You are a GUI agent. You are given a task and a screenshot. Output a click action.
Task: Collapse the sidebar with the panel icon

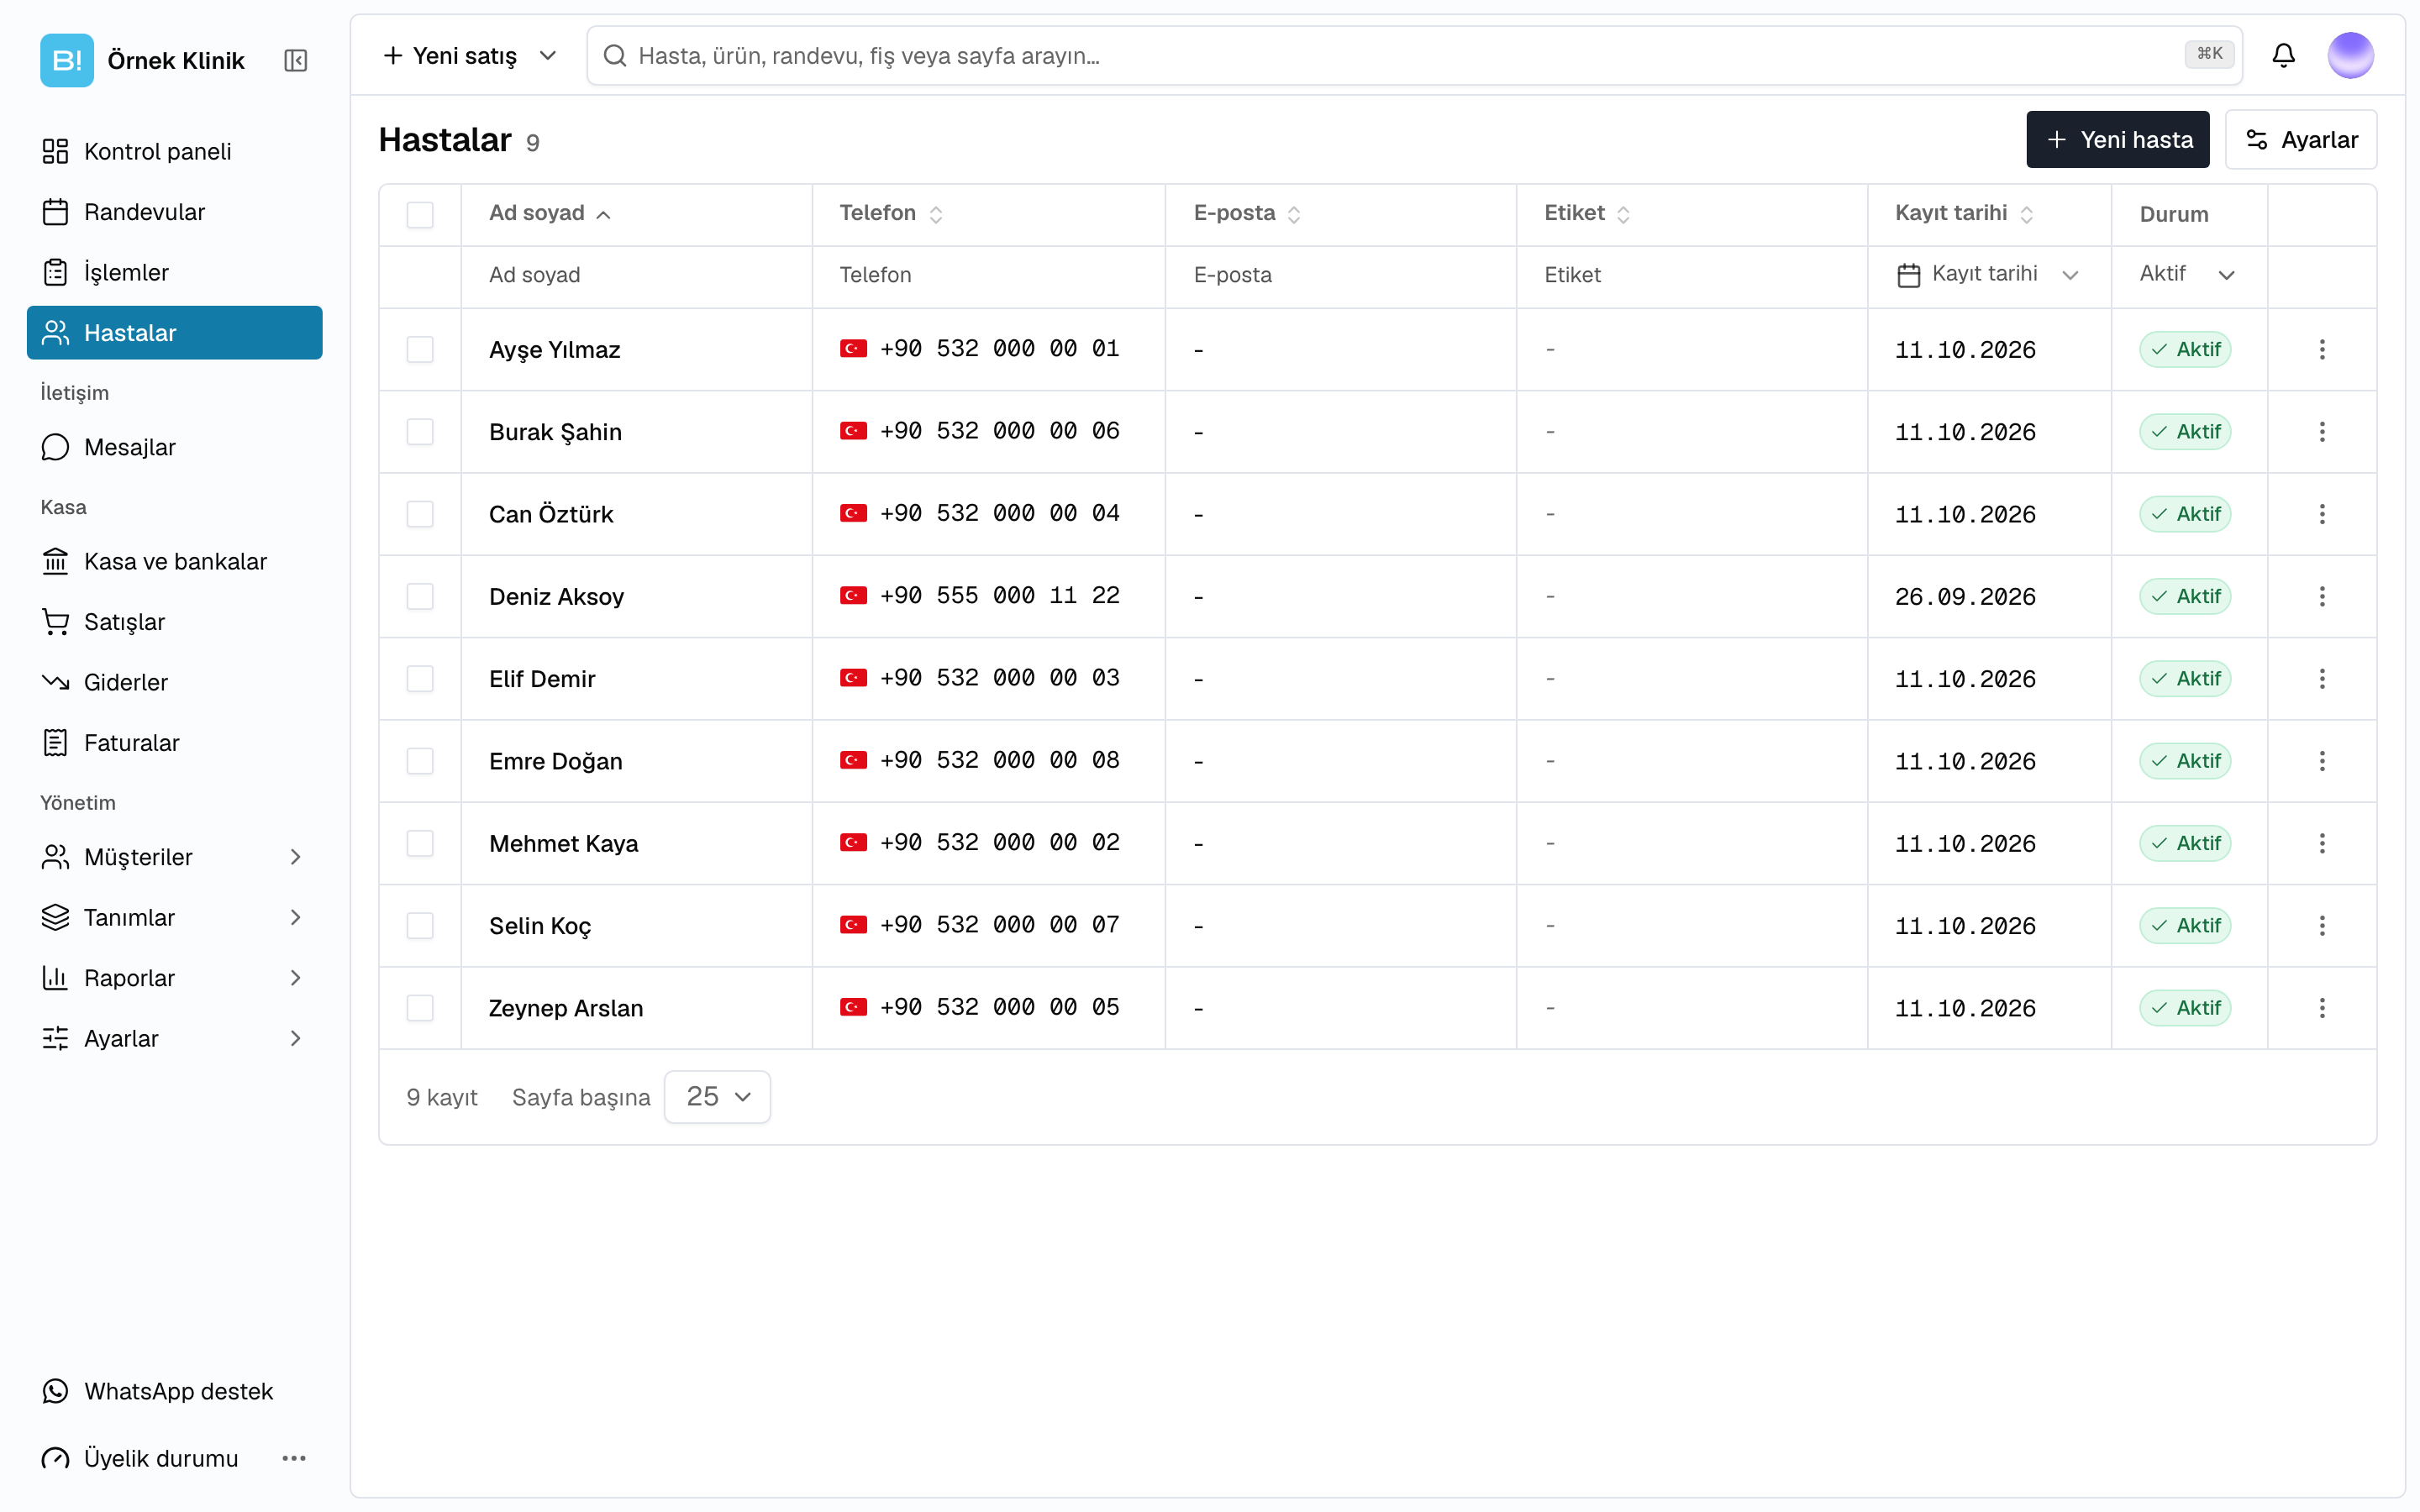295,61
